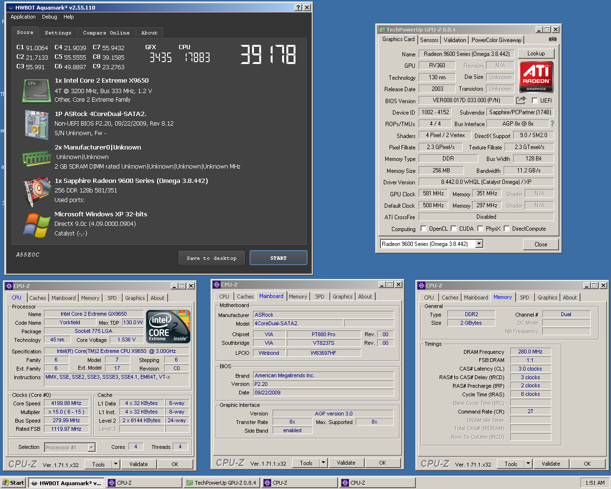Click the motherboard icon beside ASRock 4CoreDual-SATA2
Image resolution: width=611 pixels, height=489 pixels.
click(37, 125)
